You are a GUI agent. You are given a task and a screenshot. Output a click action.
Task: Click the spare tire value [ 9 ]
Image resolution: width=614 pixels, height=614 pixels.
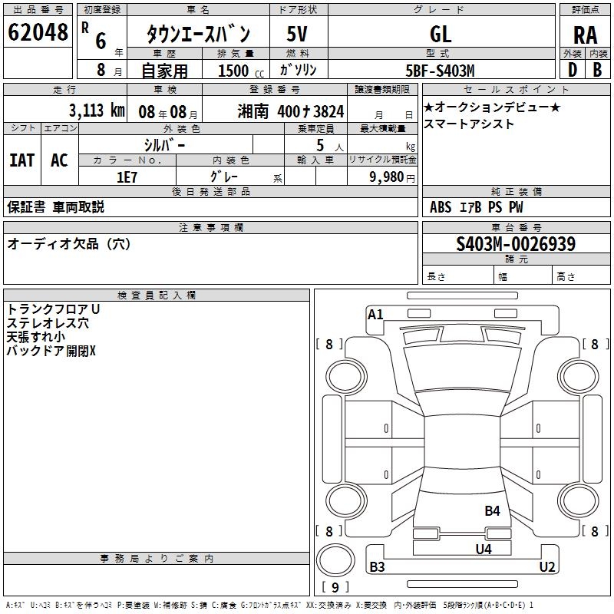point(335,587)
